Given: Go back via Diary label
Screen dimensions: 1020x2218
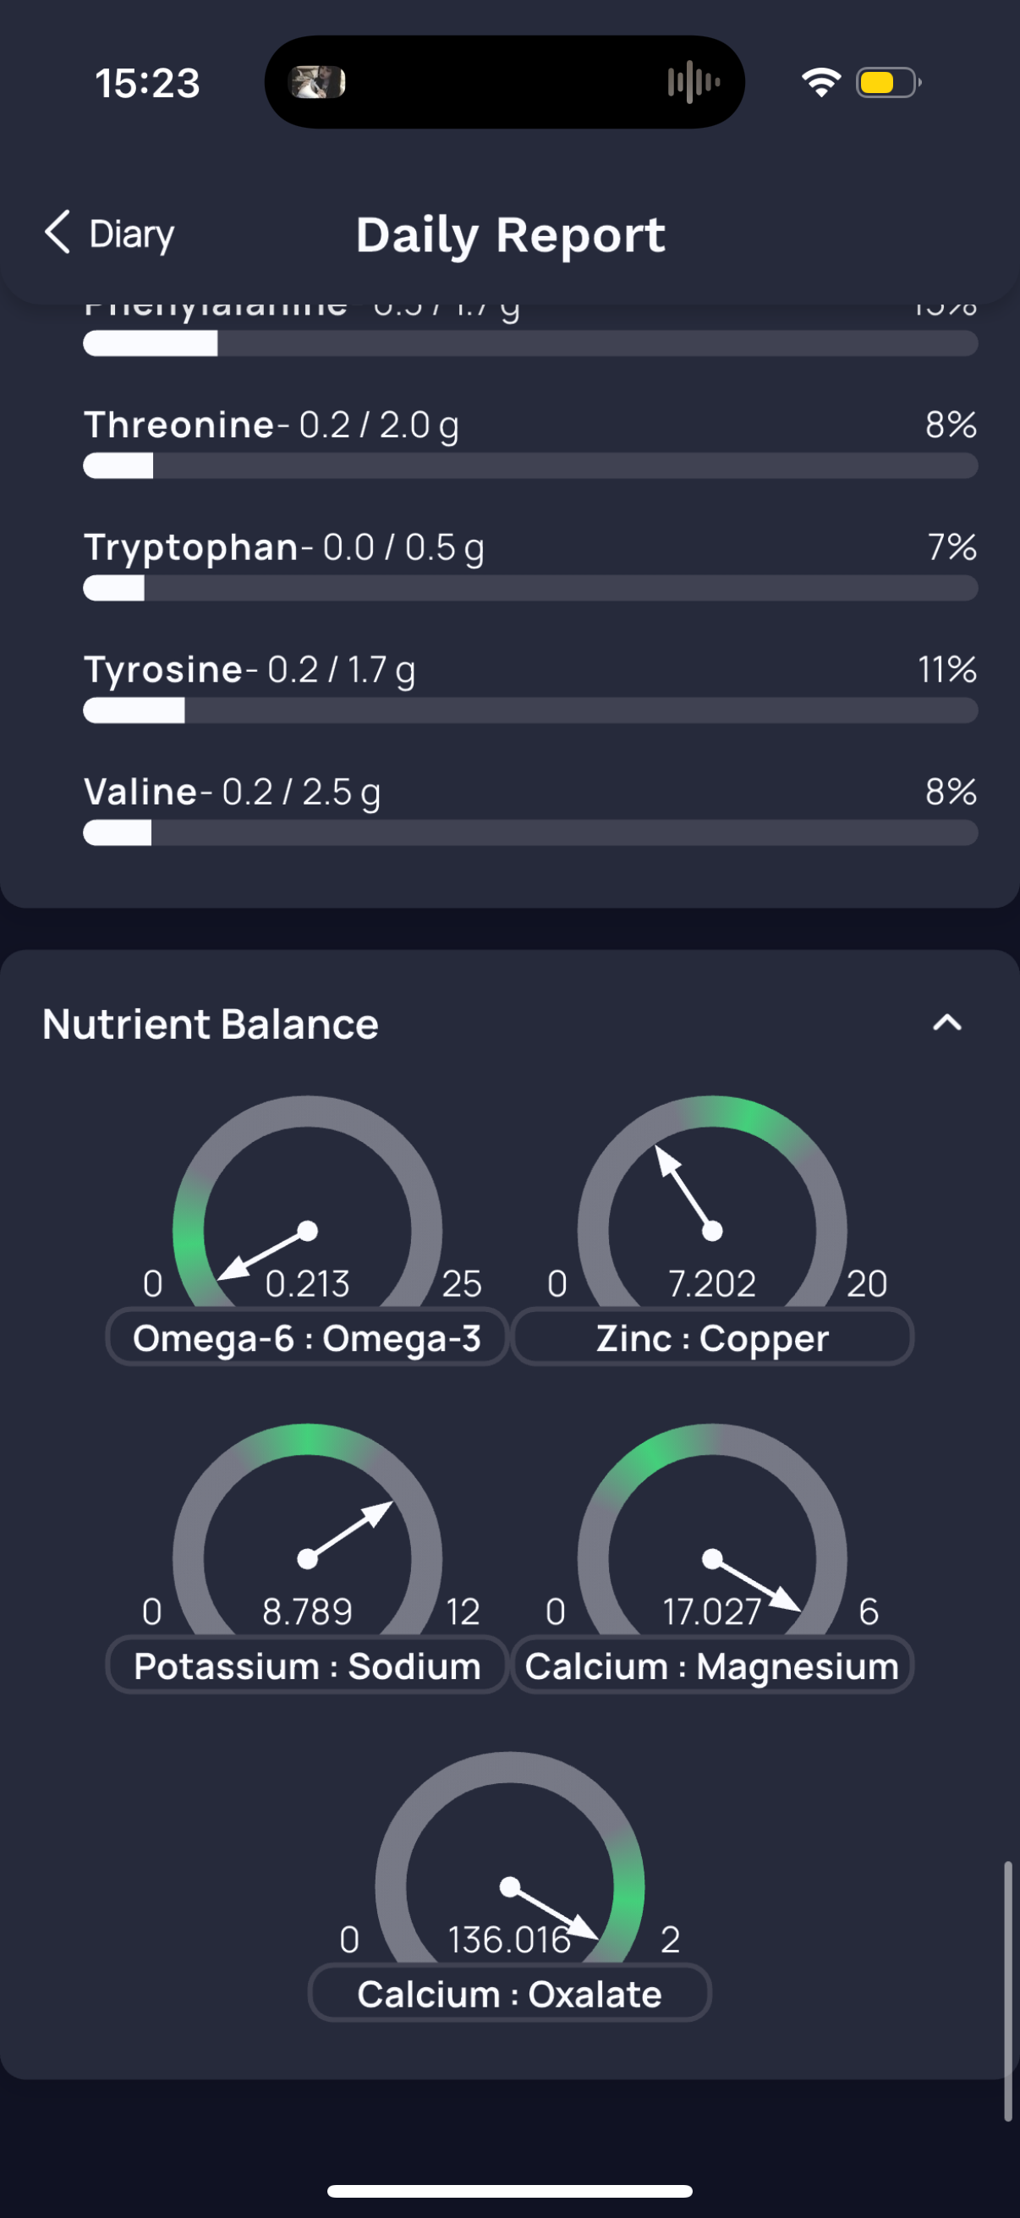Looking at the screenshot, I should point(132,234).
